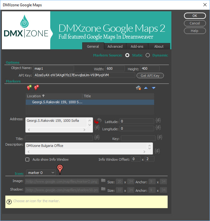The width and height of the screenshot is (210, 221).
Task: Open dynamic data binding for Longitude
Action: click(158, 128)
